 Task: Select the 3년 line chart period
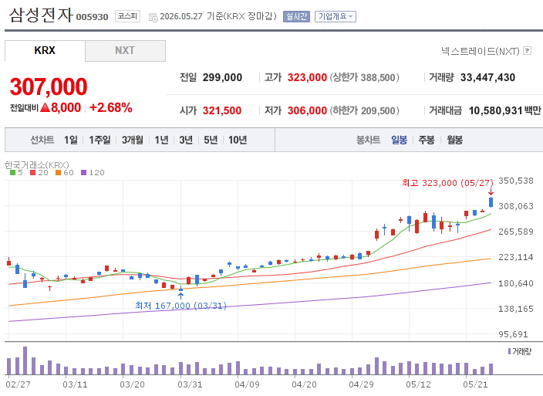186,140
